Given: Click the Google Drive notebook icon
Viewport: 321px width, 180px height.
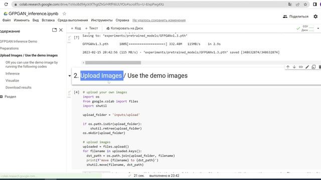Looking at the screenshot, I should pyautogui.click(x=6, y=13).
